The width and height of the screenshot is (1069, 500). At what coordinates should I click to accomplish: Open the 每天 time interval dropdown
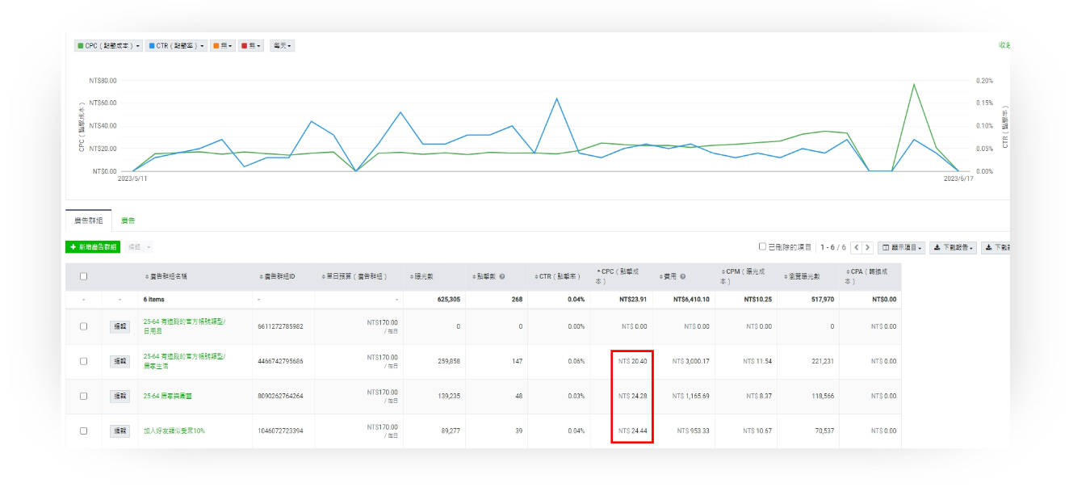[x=282, y=46]
